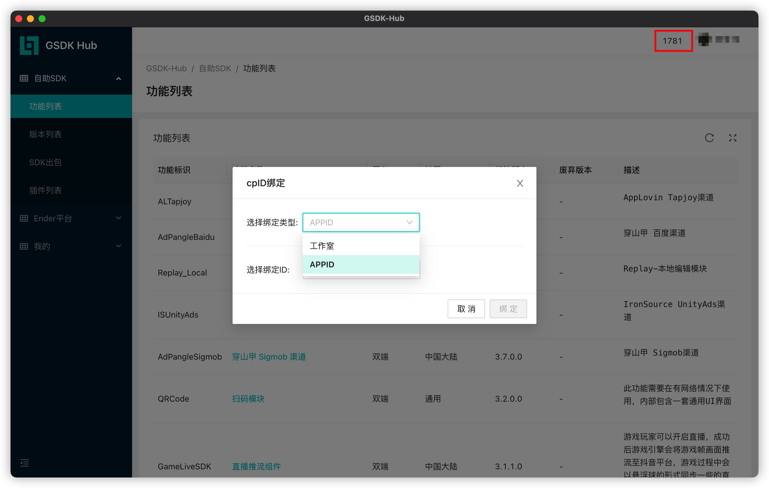This screenshot has height=488, width=769.
Task: Collapse the 自助SDK menu chevron
Action: click(x=119, y=79)
